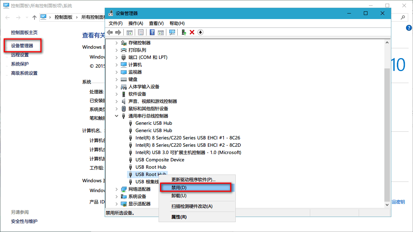The height and width of the screenshot is (232, 413).
Task: Expand the 显示适配器 node
Action: (x=116, y=204)
